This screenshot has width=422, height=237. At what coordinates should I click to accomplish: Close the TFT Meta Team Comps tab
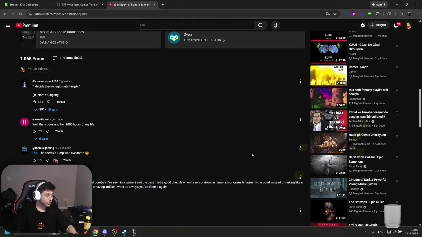(x=103, y=5)
